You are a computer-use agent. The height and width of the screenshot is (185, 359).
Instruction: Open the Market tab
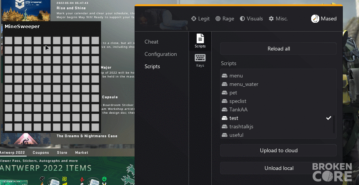tap(81, 153)
